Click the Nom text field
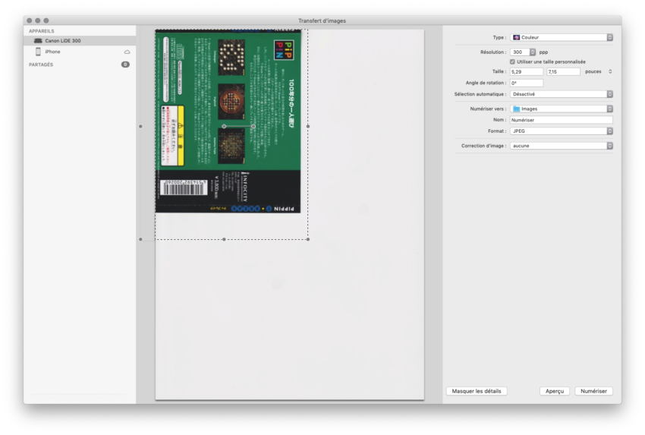The image size is (645, 435). (x=562, y=120)
